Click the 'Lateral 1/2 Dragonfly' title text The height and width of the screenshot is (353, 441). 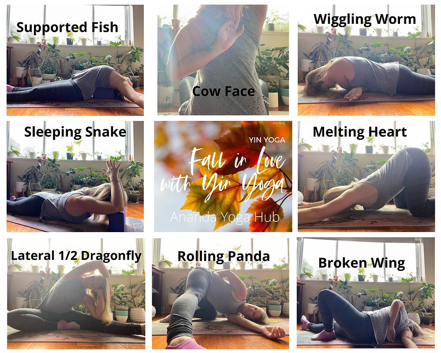pyautogui.click(x=76, y=256)
